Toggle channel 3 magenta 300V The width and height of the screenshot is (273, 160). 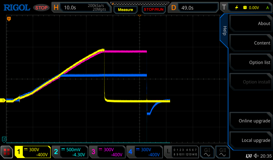click(107, 152)
